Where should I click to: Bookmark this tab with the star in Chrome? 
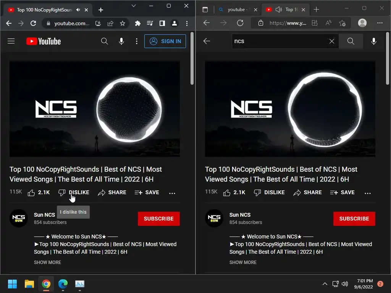123,23
